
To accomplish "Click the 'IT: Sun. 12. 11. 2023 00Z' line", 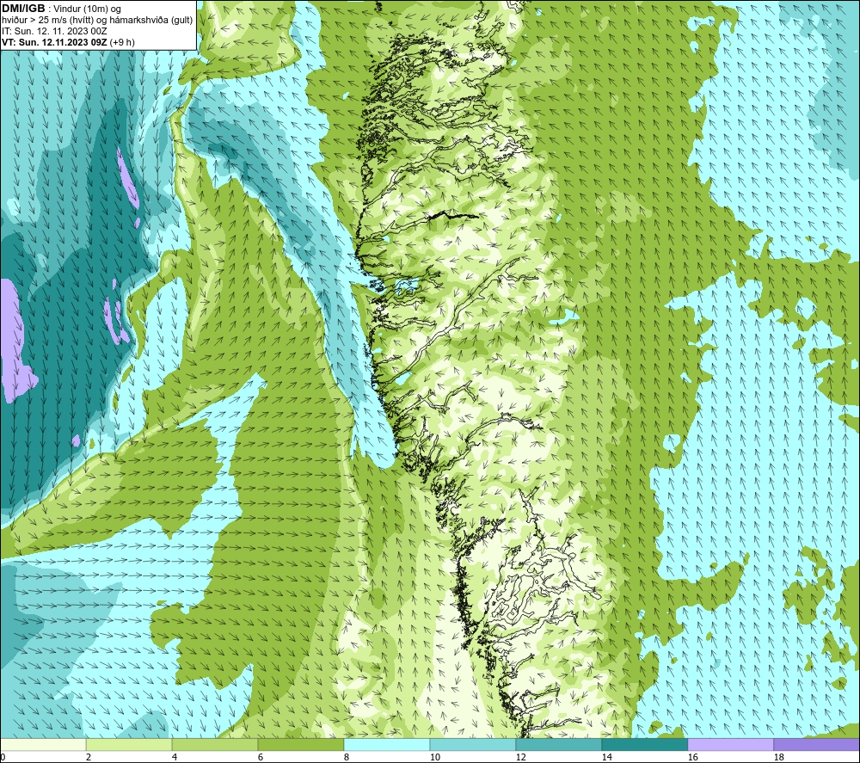I will point(54,31).
